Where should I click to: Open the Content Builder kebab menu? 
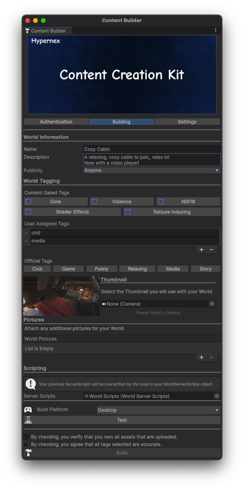pos(216,30)
